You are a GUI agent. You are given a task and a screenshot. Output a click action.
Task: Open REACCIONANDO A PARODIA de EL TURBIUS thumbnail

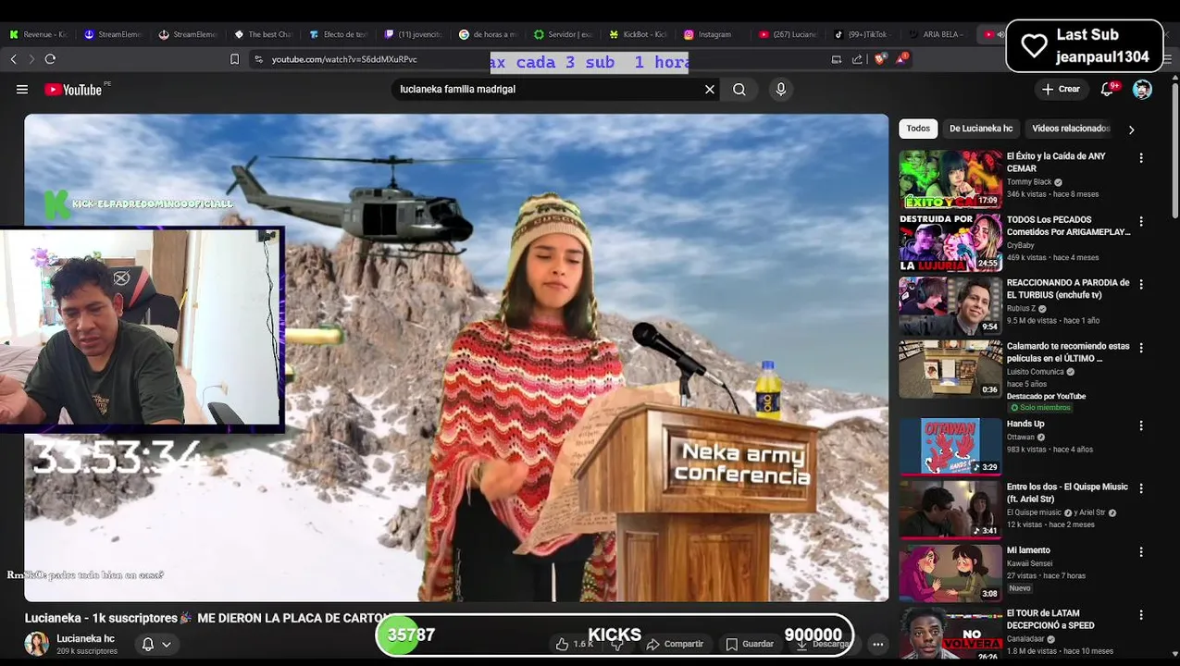click(950, 306)
